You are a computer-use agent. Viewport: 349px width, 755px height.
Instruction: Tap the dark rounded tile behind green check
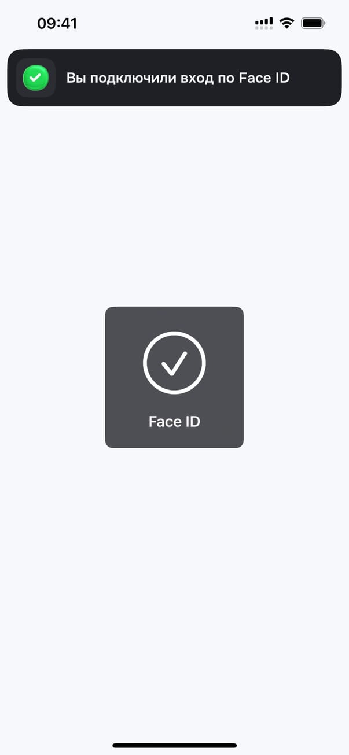36,78
